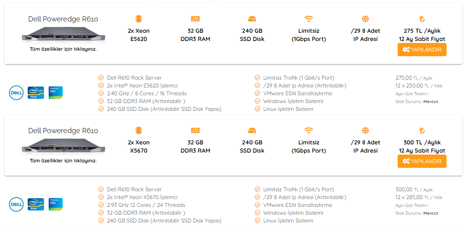Click the RAM icon in the E5620 server card
The image size is (468, 226).
195,19
